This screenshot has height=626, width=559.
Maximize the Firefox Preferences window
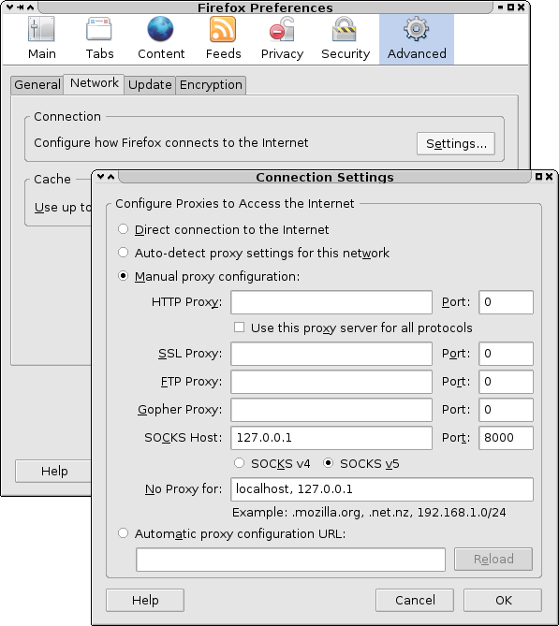click(510, 7)
